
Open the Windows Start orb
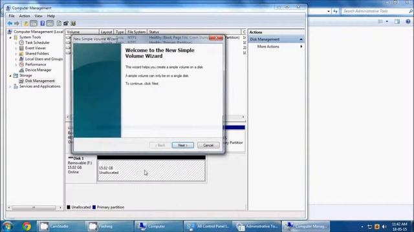point(8,226)
